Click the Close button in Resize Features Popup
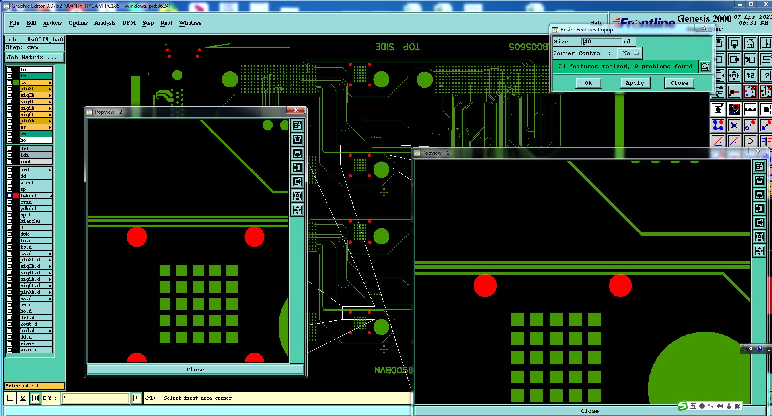The height and width of the screenshot is (416, 772). (680, 83)
